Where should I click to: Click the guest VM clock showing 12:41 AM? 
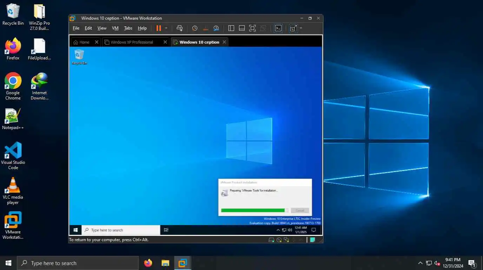click(301, 230)
